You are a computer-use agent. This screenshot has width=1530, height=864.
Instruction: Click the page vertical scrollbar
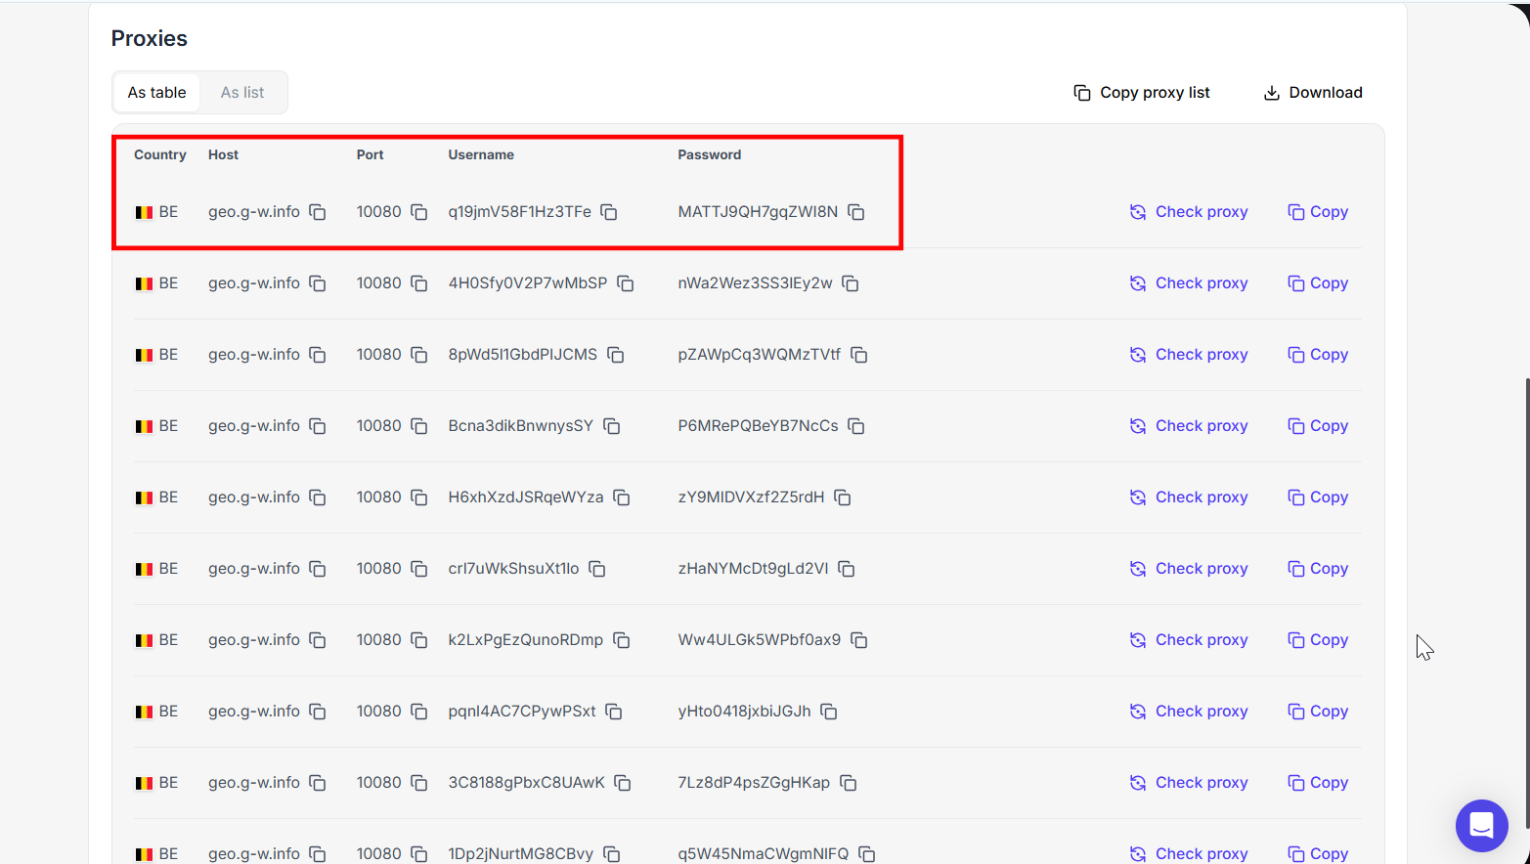pos(1526,586)
